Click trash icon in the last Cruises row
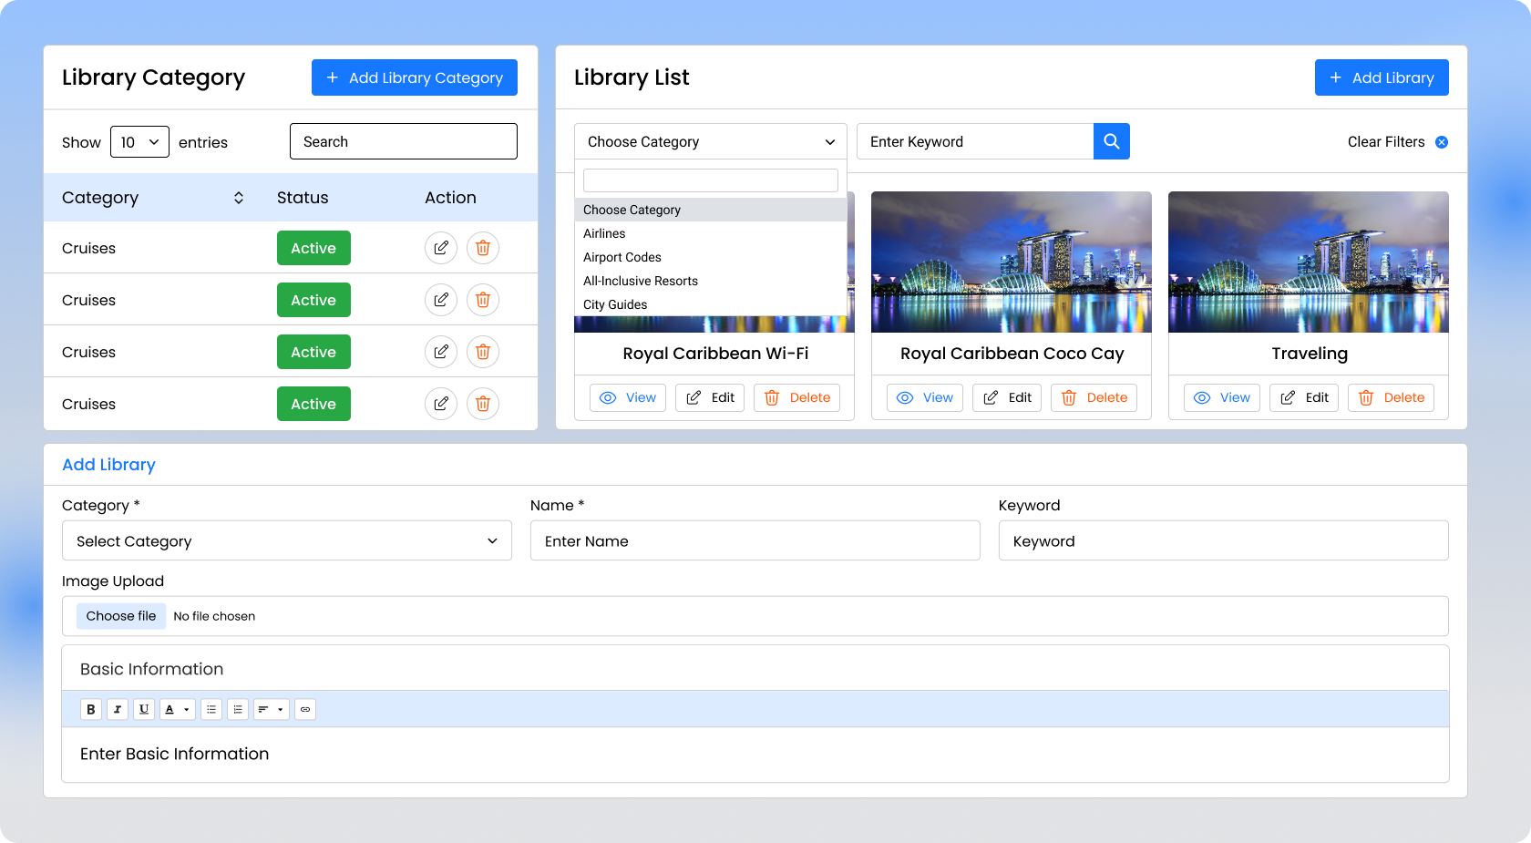 tap(483, 404)
